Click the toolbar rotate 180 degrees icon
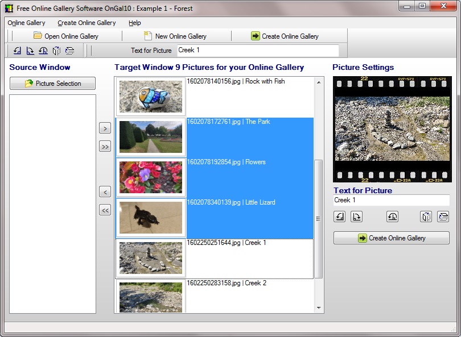 43,51
